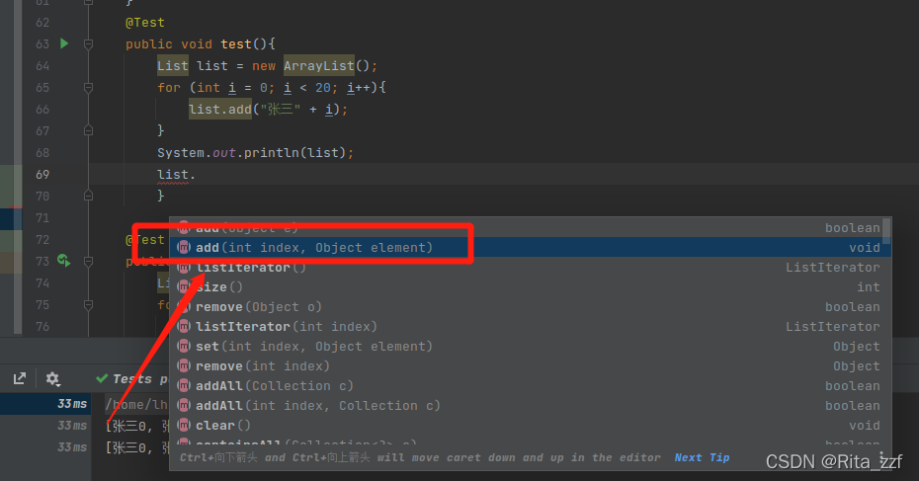The width and height of the screenshot is (919, 481).
Task: Select remove(int index) completion entry
Action: (x=531, y=366)
